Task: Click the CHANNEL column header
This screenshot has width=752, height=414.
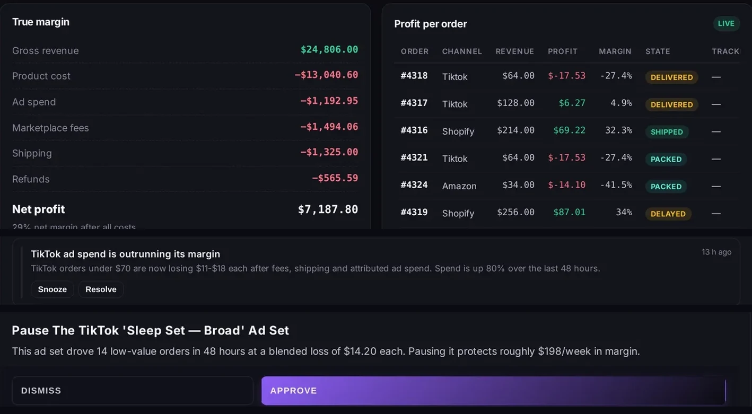Action: click(462, 51)
